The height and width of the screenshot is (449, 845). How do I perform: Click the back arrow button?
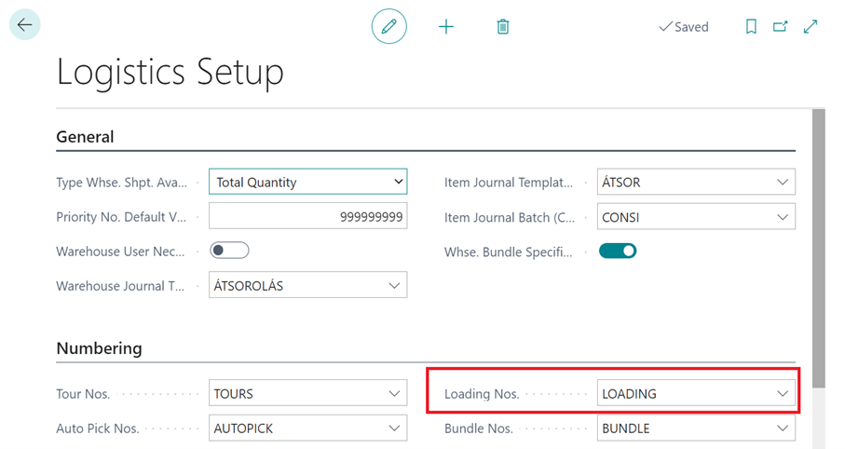pos(24,25)
